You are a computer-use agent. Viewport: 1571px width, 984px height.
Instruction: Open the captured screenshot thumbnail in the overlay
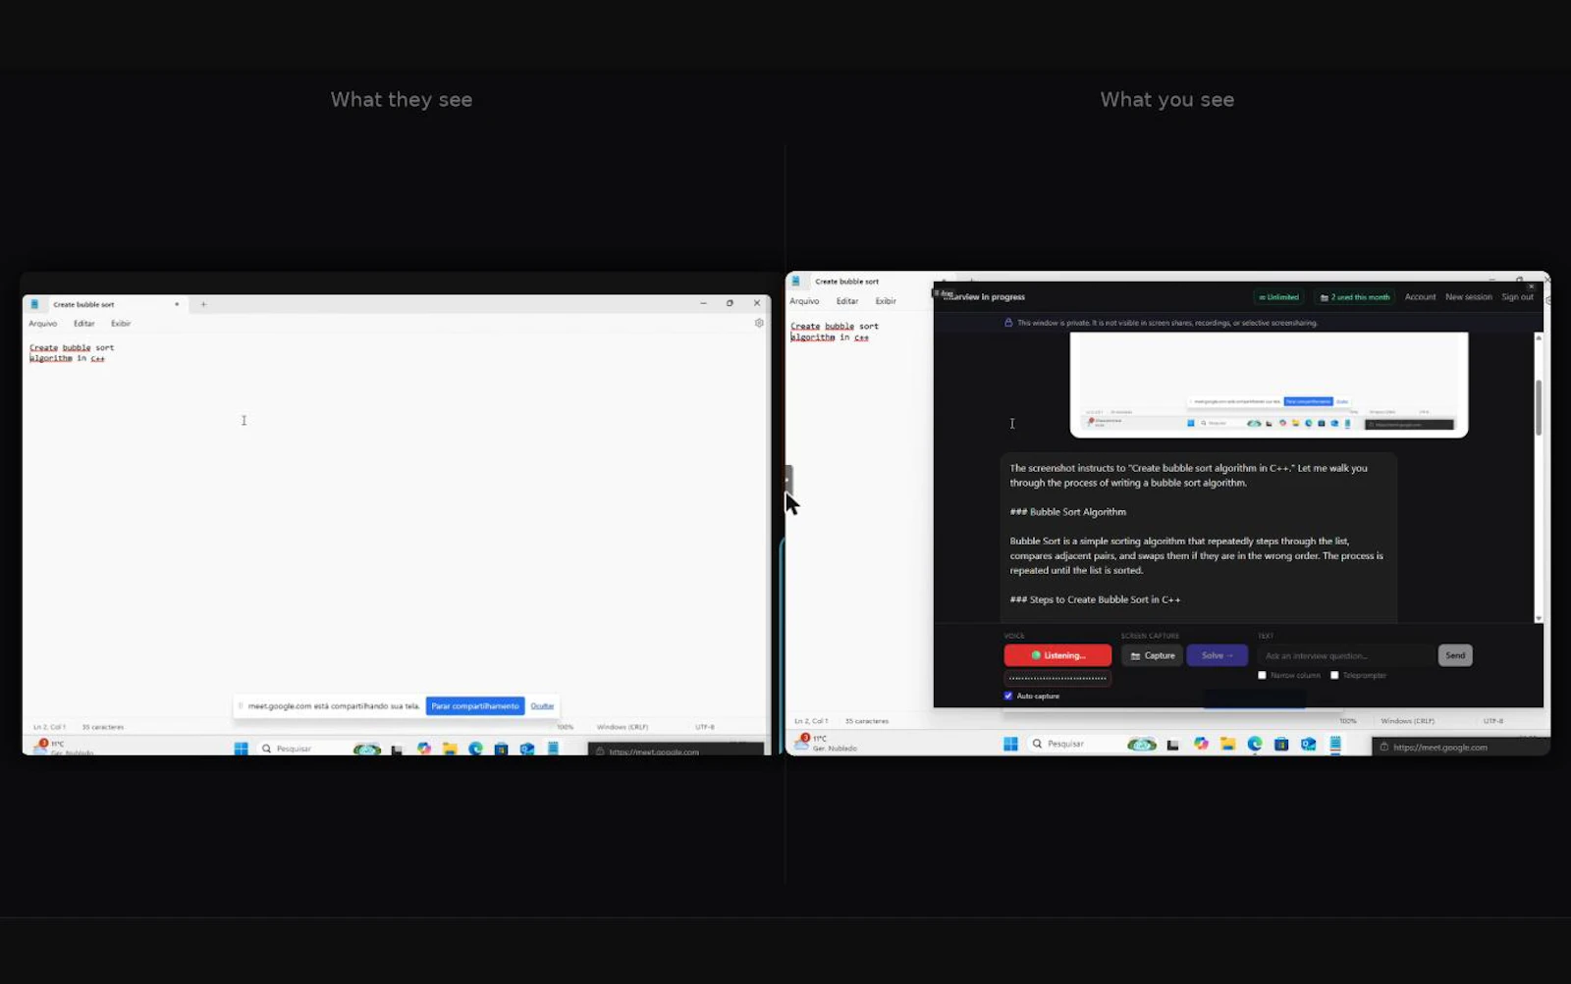(x=1269, y=385)
